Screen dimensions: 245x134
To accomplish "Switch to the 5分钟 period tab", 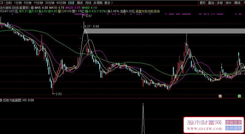I will click(28, 3).
